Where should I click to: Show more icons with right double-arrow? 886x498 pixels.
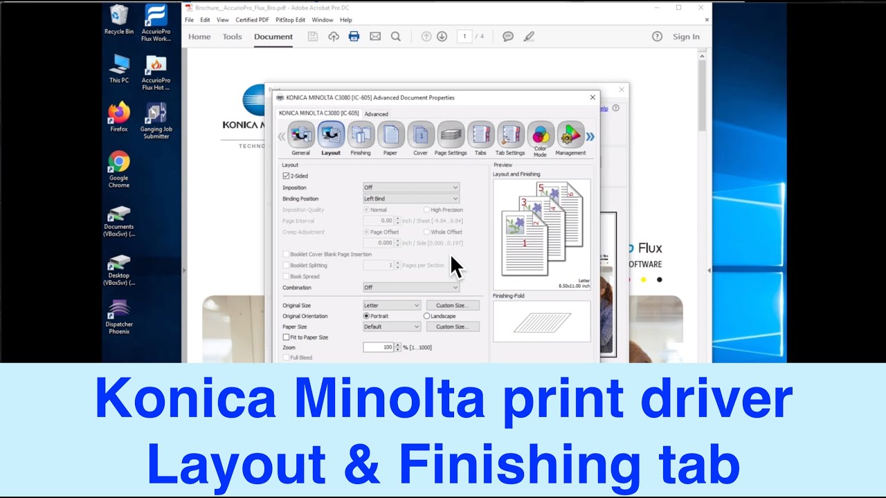[590, 136]
